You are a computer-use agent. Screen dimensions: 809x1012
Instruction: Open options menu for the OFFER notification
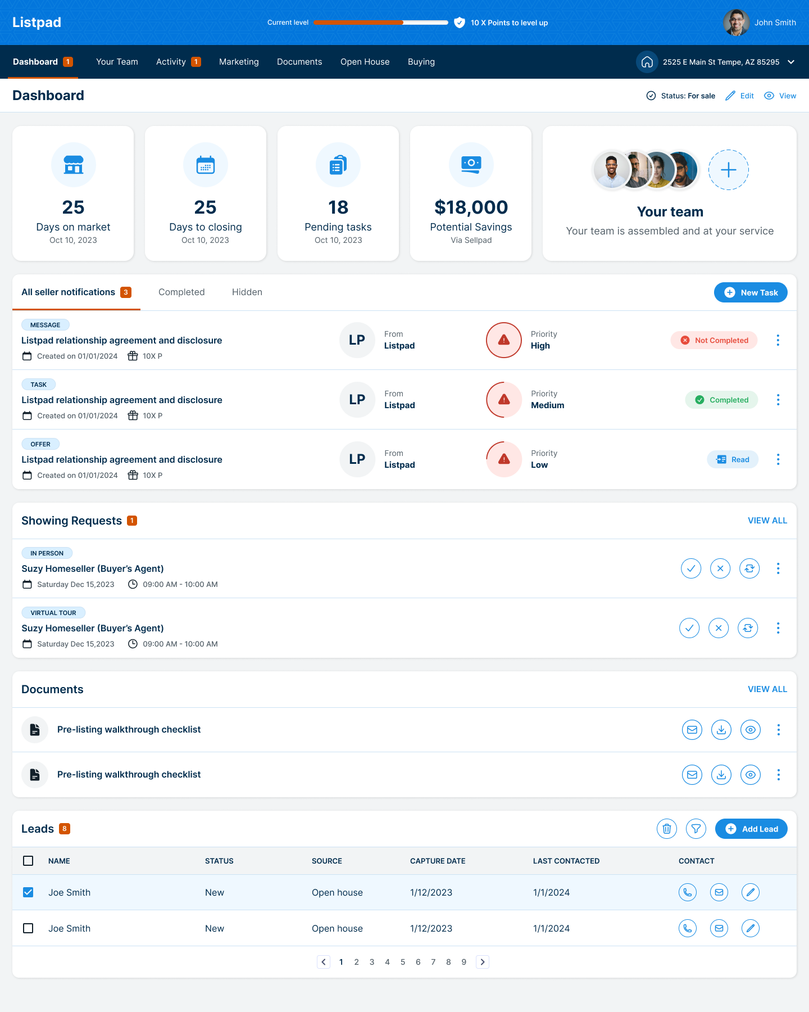tap(778, 459)
